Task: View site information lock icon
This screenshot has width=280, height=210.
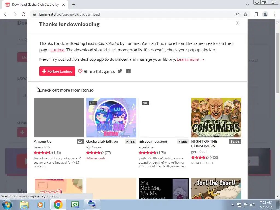Action: (x=34, y=14)
